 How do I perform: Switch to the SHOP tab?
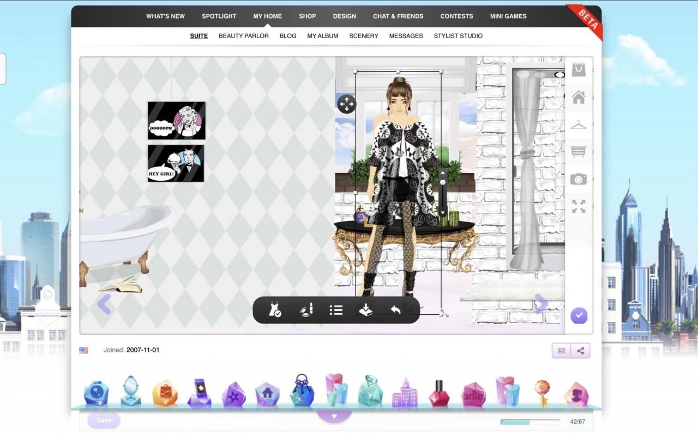(x=307, y=16)
